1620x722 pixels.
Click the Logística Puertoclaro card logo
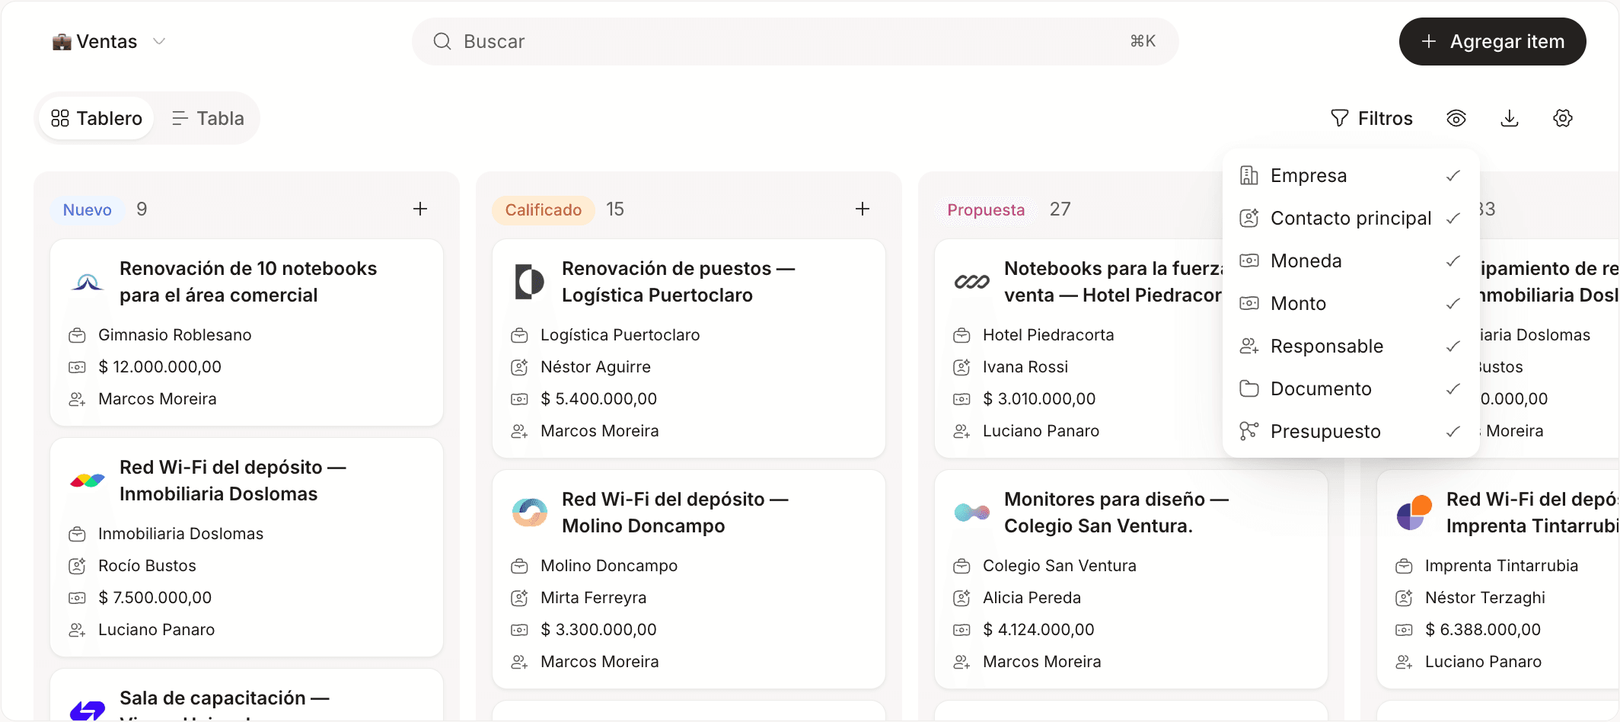(x=530, y=282)
